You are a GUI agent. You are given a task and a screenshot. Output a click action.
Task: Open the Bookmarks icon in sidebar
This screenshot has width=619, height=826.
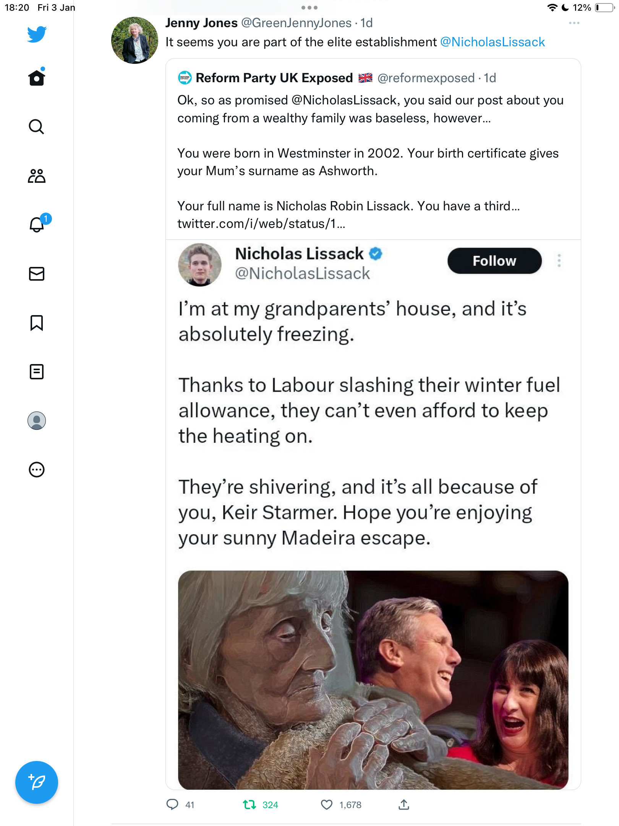(37, 323)
